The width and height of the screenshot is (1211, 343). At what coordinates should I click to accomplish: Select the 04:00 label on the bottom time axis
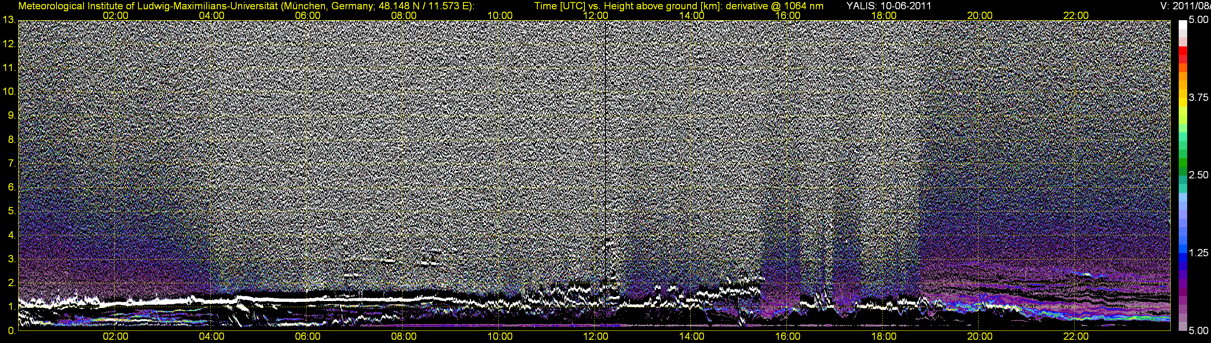pos(212,337)
